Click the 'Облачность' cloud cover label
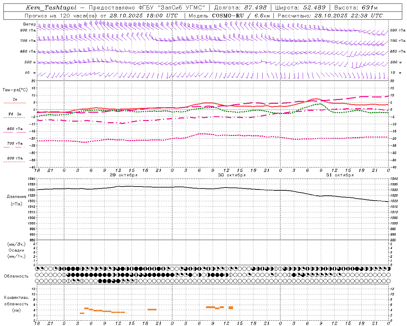This screenshot has height=326, width=407. (x=16, y=276)
